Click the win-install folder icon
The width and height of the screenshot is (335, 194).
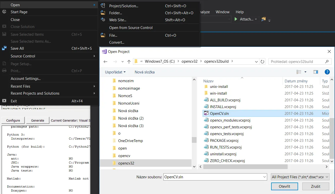coord(206,93)
